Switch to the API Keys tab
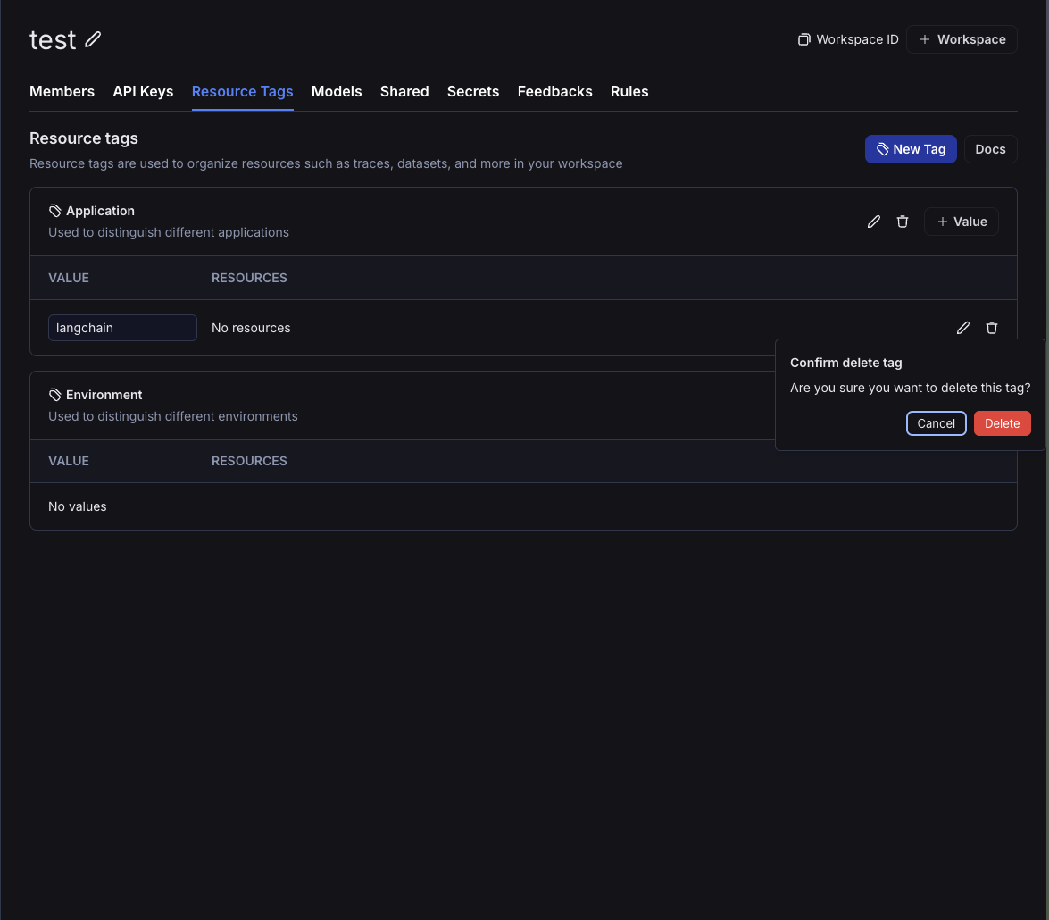 click(x=143, y=92)
